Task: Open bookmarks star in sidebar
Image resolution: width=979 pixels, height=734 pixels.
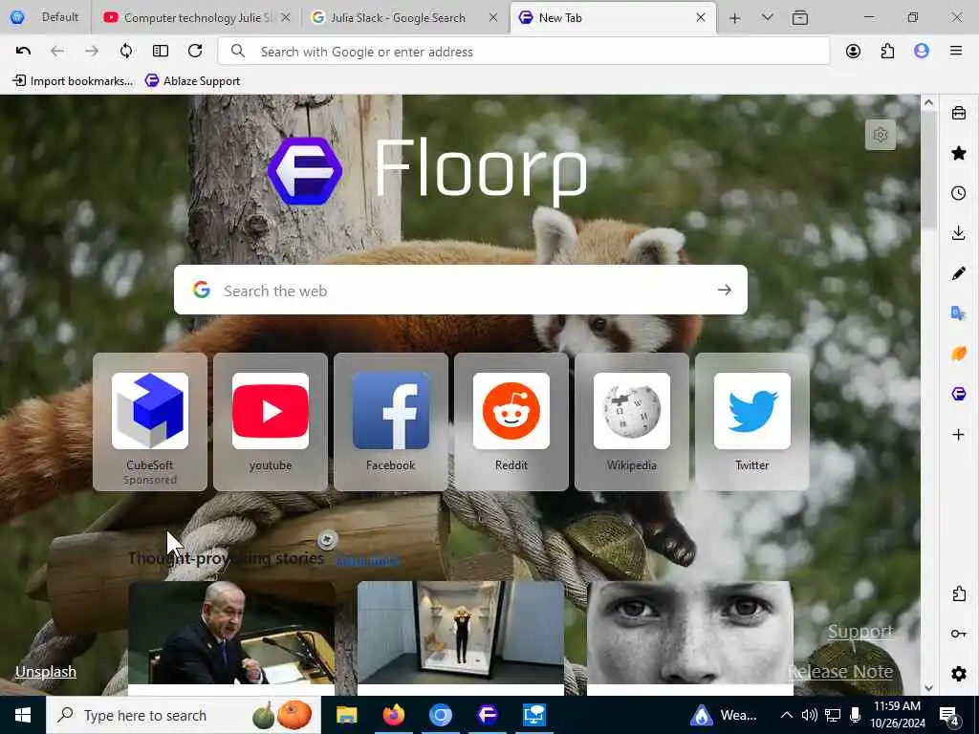Action: pyautogui.click(x=958, y=153)
